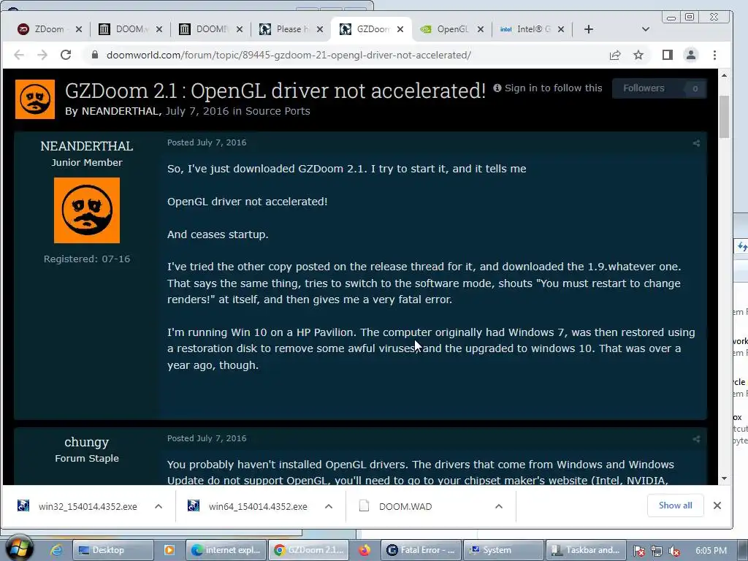Click the padlock site info icon
The width and height of the screenshot is (748, 561).
pos(95,55)
